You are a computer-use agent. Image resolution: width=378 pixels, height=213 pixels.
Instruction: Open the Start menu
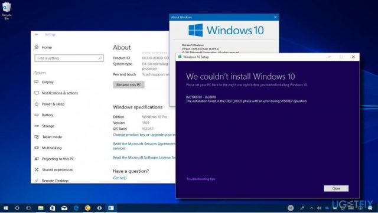pos(5,208)
